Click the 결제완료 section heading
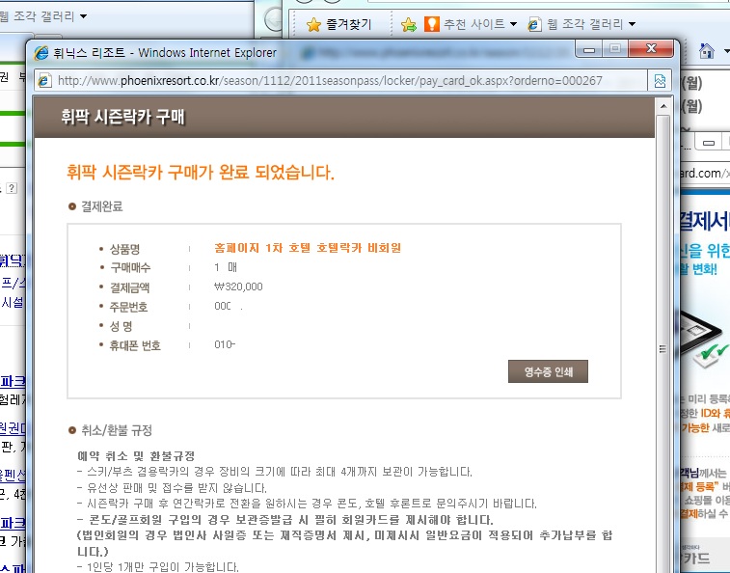 tap(102, 206)
